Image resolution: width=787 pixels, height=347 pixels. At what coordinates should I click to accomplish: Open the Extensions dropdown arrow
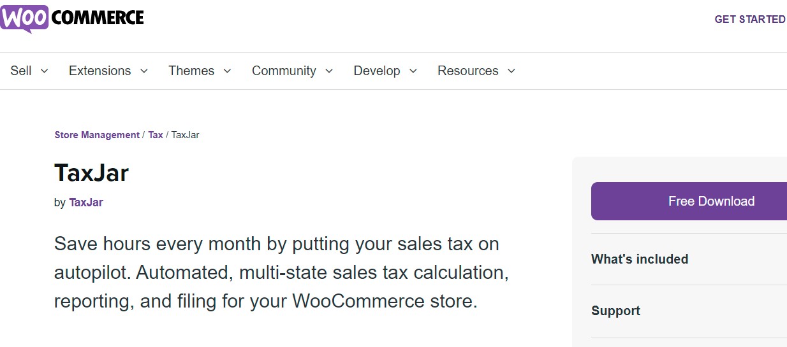[143, 71]
